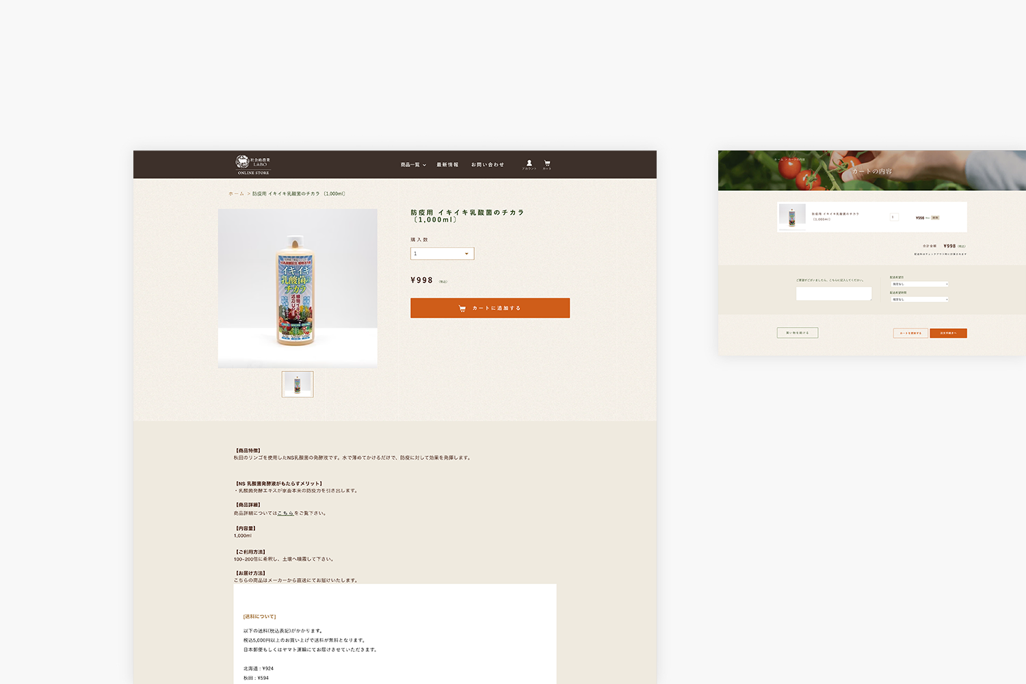Viewport: 1026px width, 684px height.
Task: Open the 最新情報 news menu item
Action: coord(448,165)
